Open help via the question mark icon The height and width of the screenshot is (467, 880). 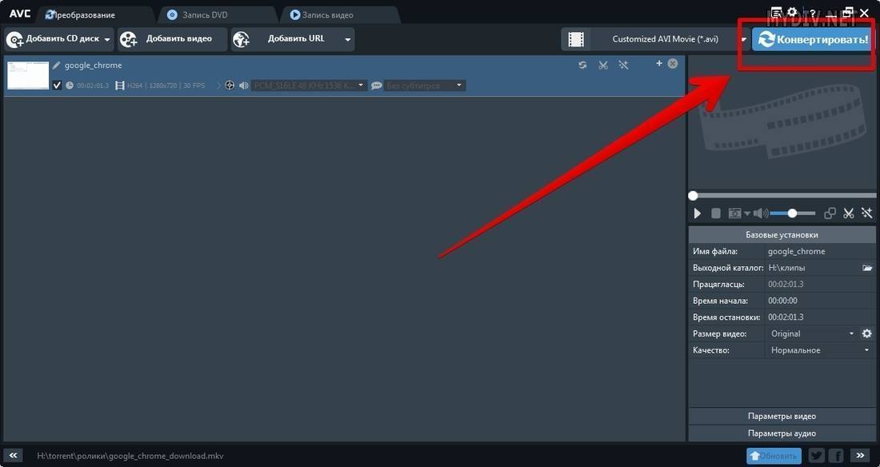click(813, 13)
